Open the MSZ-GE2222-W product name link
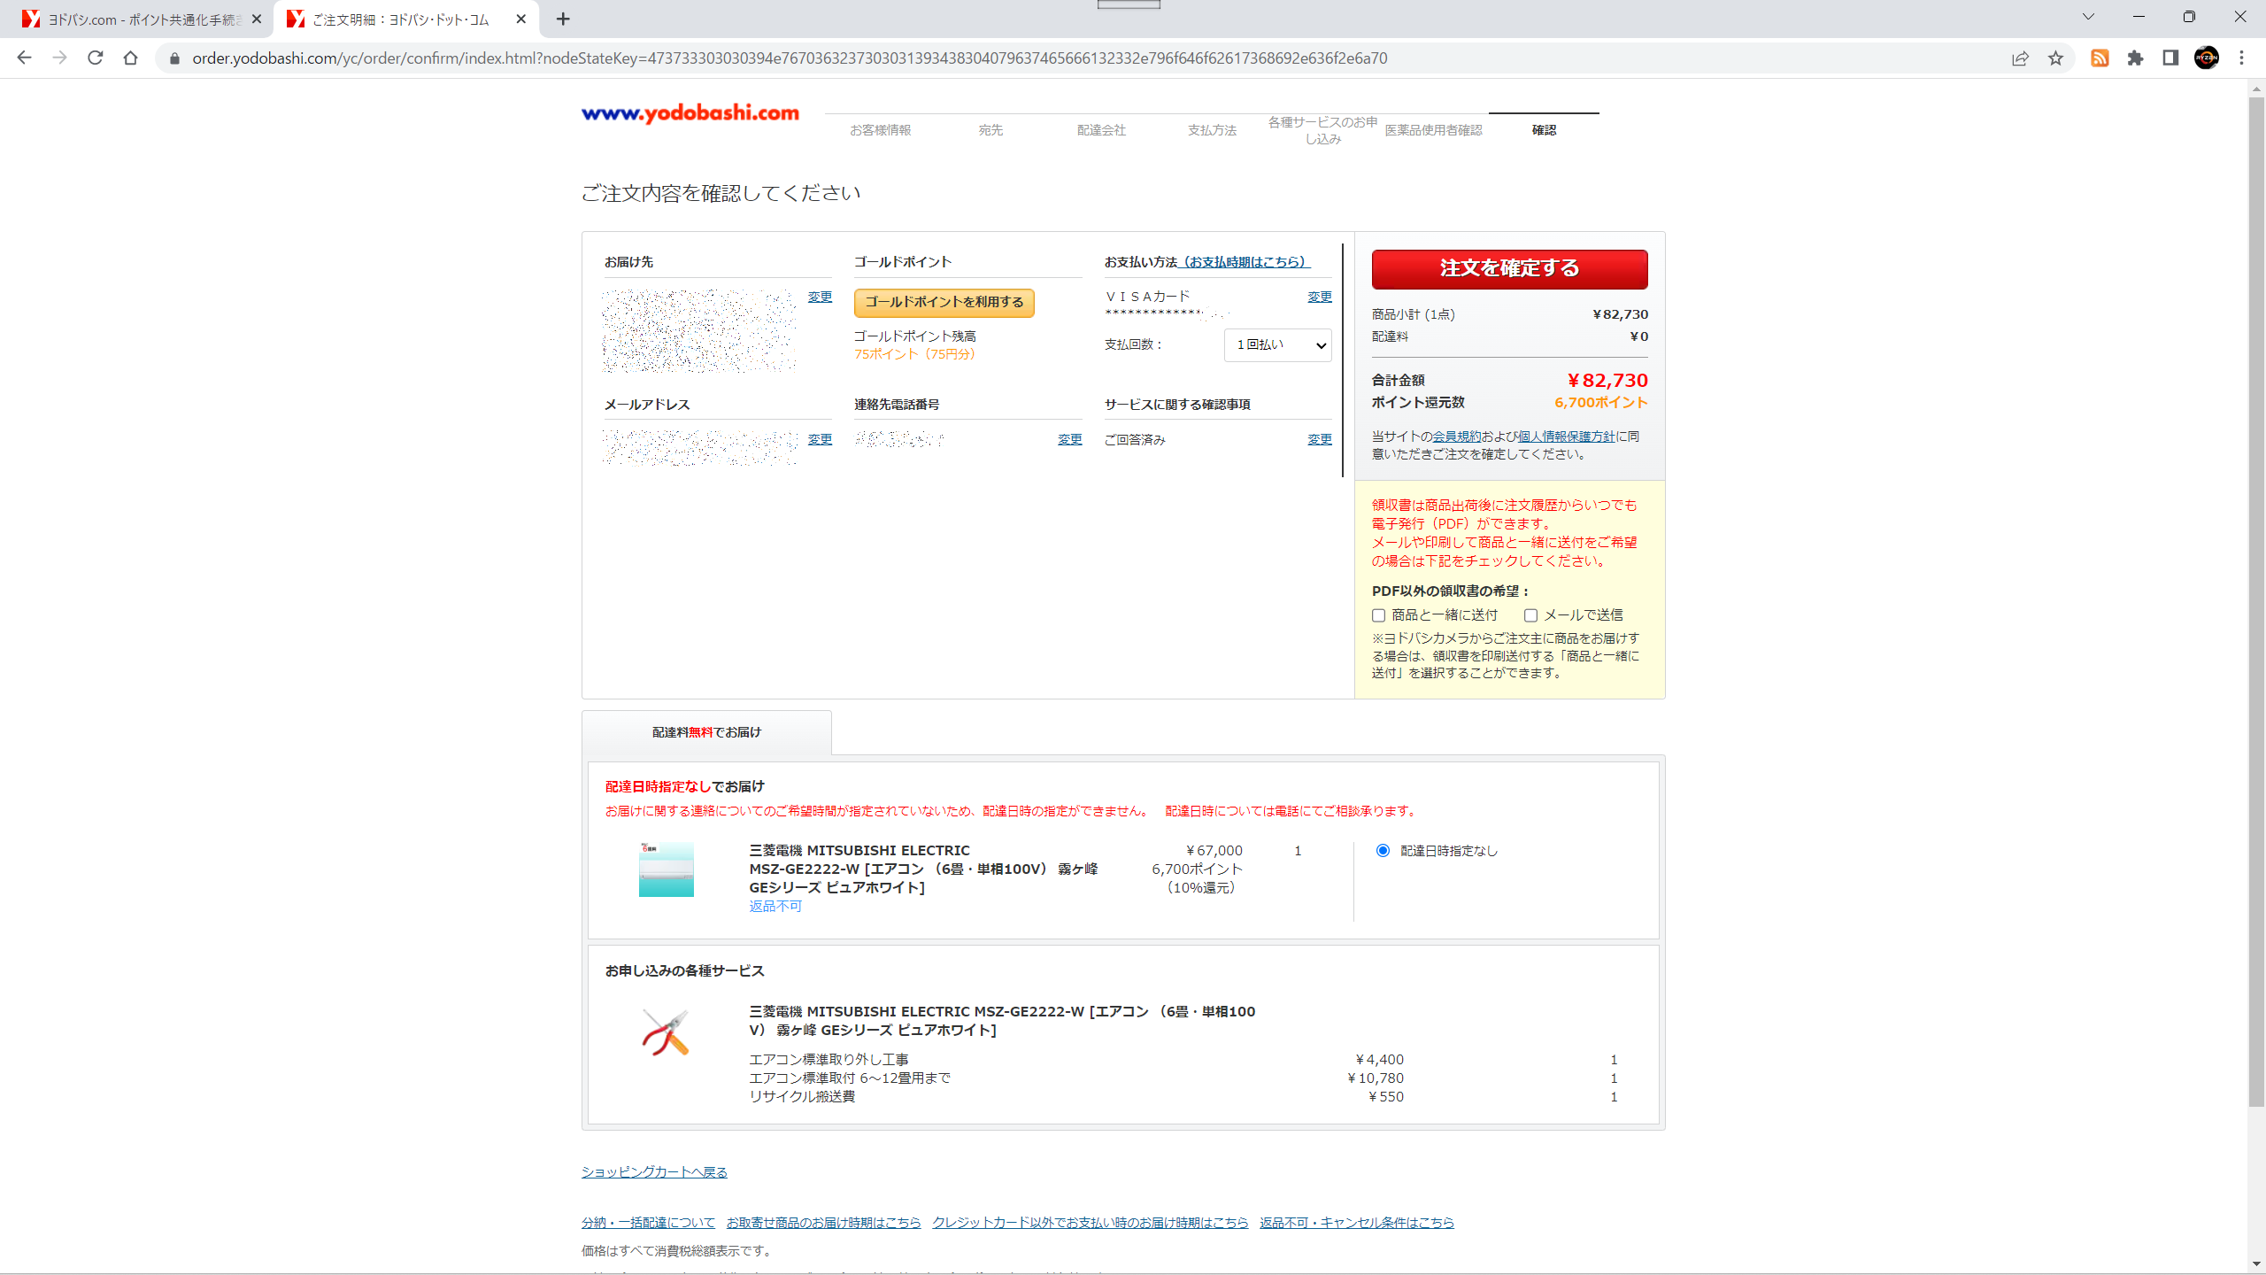Screen dimensions: 2266x1275 tap(923, 869)
